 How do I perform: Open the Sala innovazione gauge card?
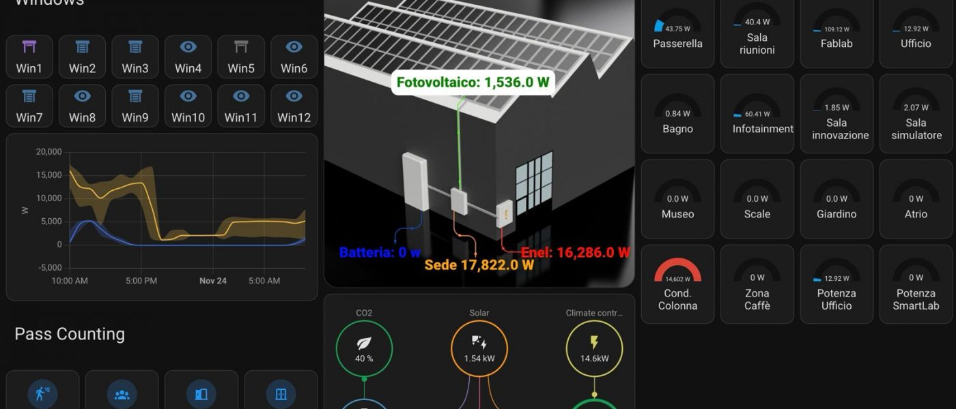tap(836, 114)
